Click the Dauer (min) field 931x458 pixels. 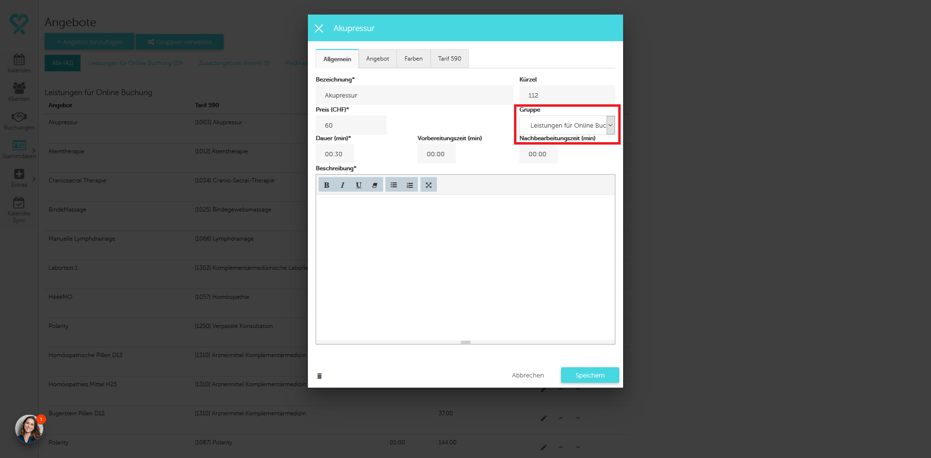335,154
